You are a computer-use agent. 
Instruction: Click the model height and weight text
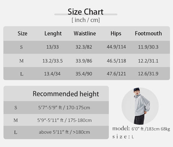tap(151, 129)
